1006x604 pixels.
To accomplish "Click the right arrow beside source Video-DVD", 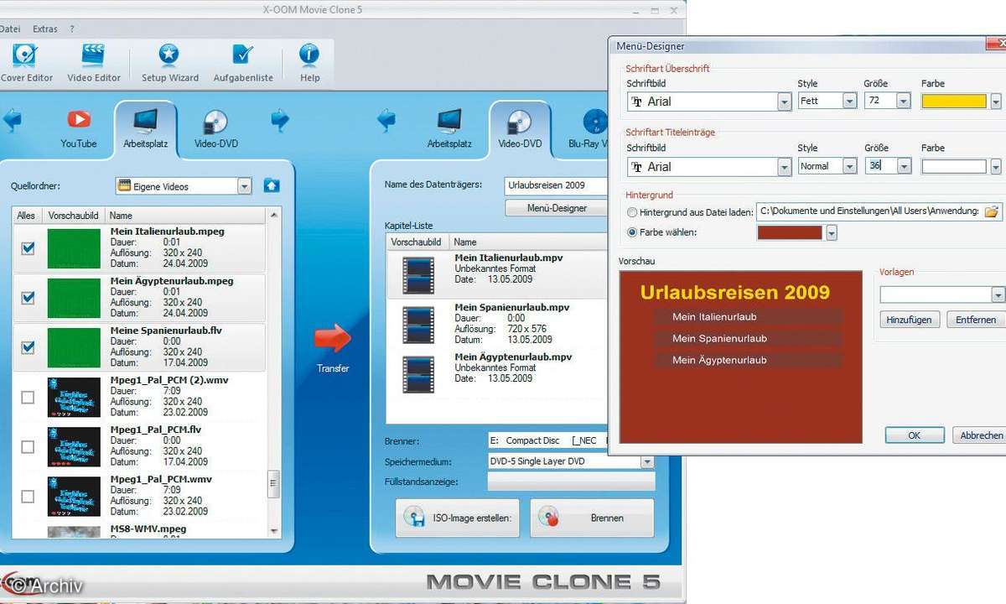I will point(280,121).
